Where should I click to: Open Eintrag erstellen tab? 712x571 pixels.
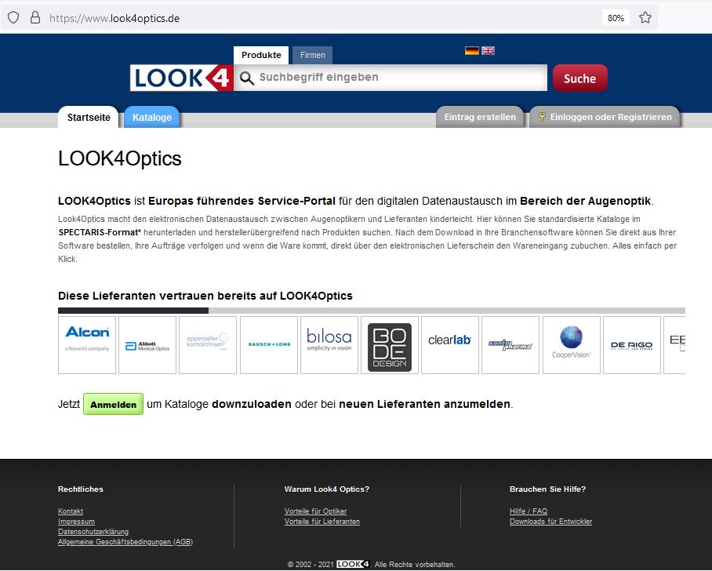tap(480, 117)
